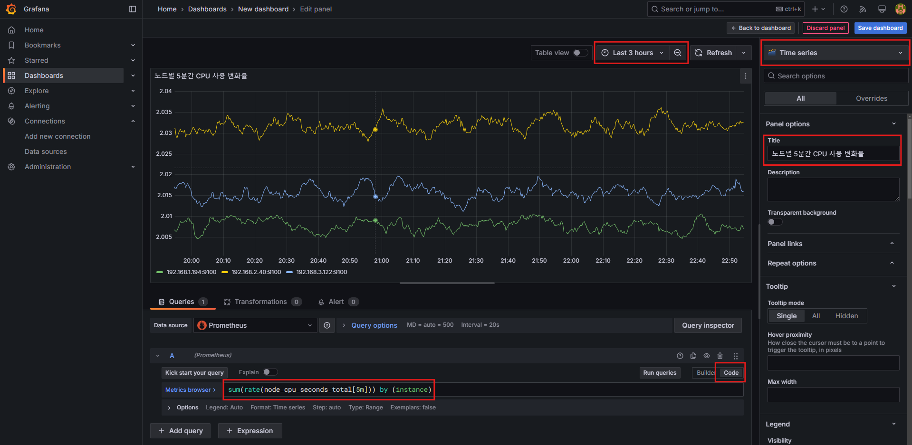Grab query A drag handle icon

coord(735,356)
